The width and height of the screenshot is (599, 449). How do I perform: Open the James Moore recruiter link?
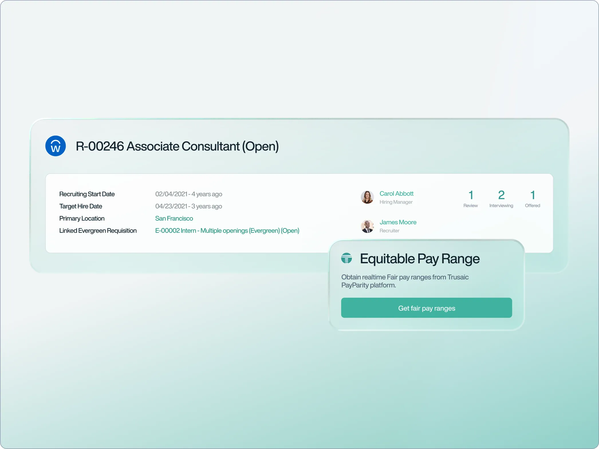398,222
